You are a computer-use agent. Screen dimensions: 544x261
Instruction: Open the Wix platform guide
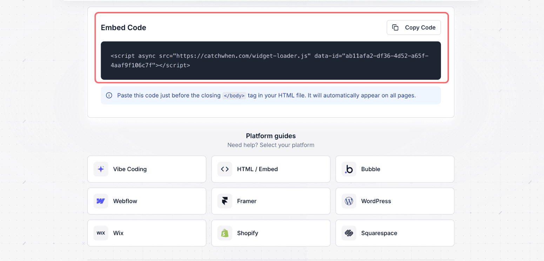point(147,233)
